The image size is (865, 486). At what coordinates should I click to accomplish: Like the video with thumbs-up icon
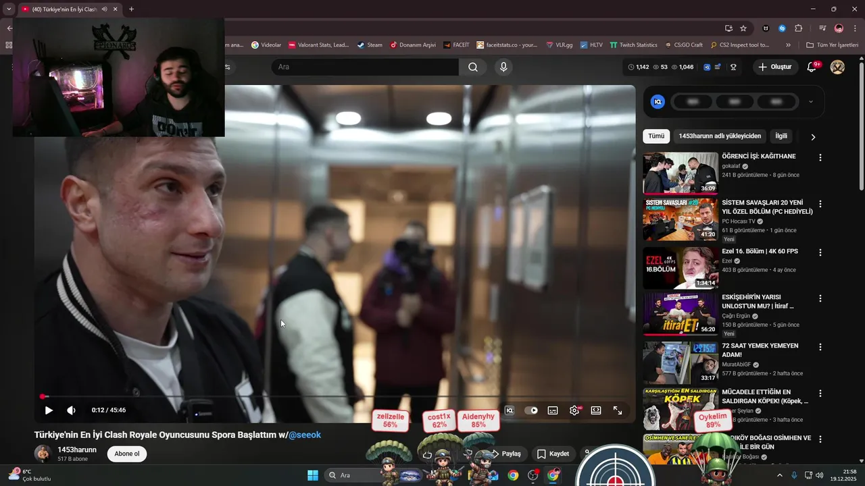click(x=427, y=454)
